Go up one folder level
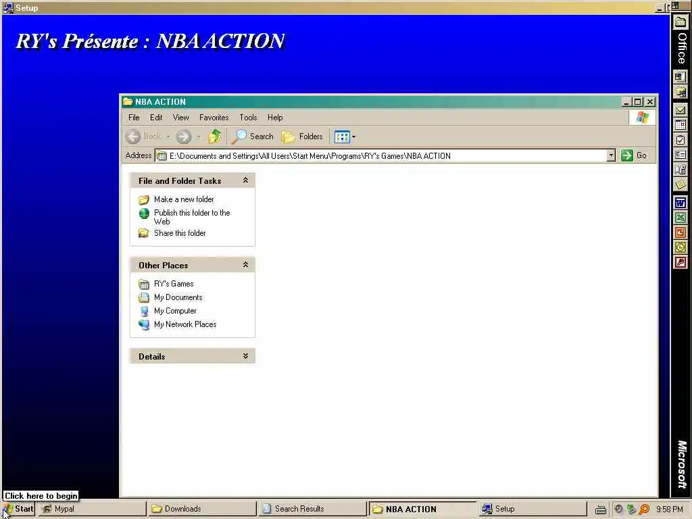Image resolution: width=692 pixels, height=519 pixels. coord(215,137)
